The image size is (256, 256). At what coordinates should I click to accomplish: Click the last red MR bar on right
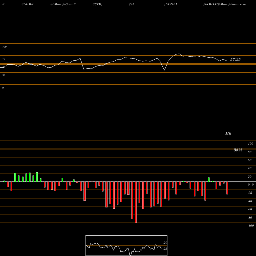tap(227, 188)
